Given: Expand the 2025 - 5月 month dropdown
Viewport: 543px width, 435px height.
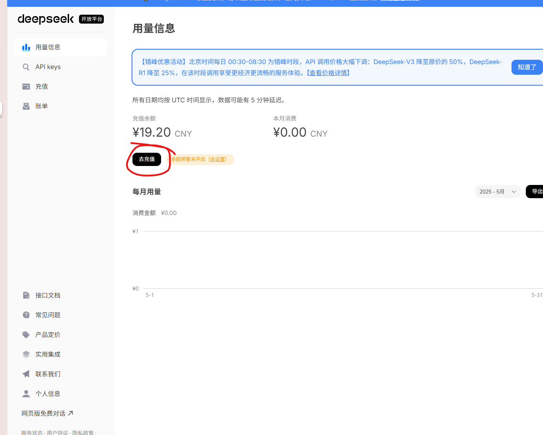Looking at the screenshot, I should click(498, 192).
